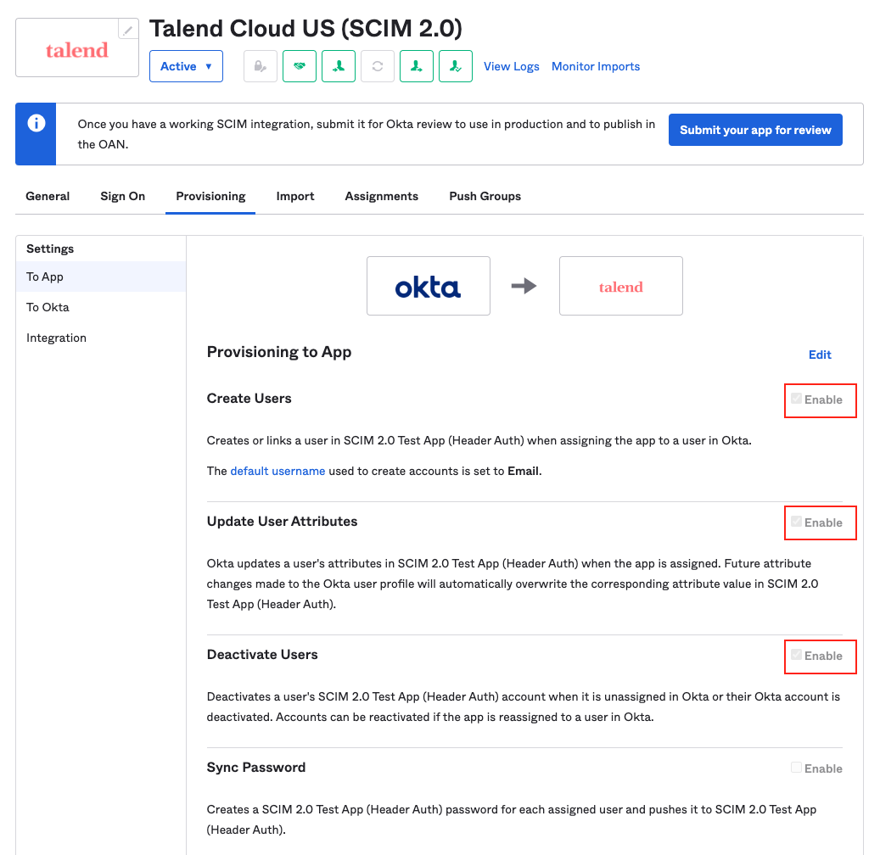The image size is (880, 855).
Task: Click the green handshake icon in the toolbar
Action: click(x=300, y=66)
